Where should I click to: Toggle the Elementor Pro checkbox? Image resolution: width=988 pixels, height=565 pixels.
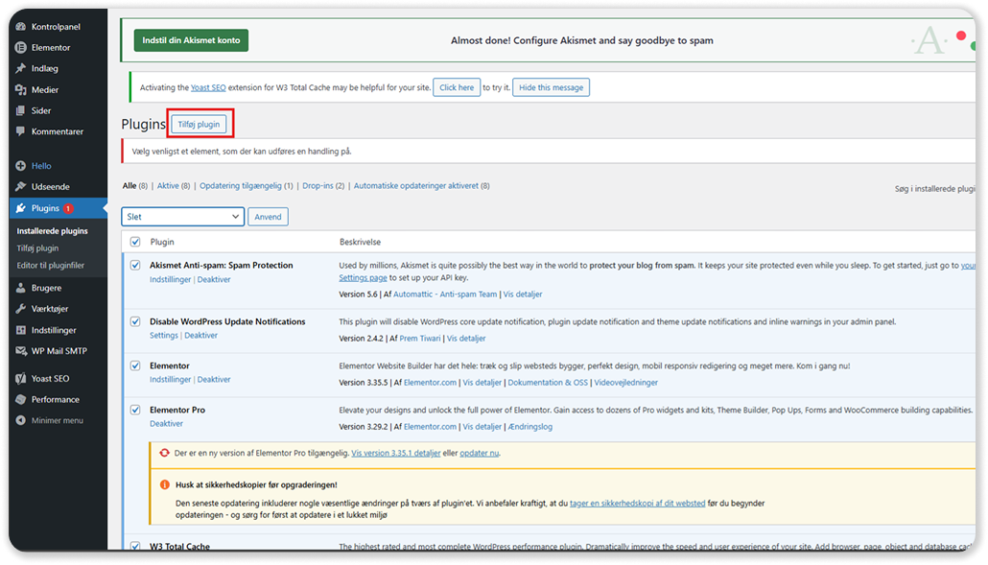tap(135, 410)
